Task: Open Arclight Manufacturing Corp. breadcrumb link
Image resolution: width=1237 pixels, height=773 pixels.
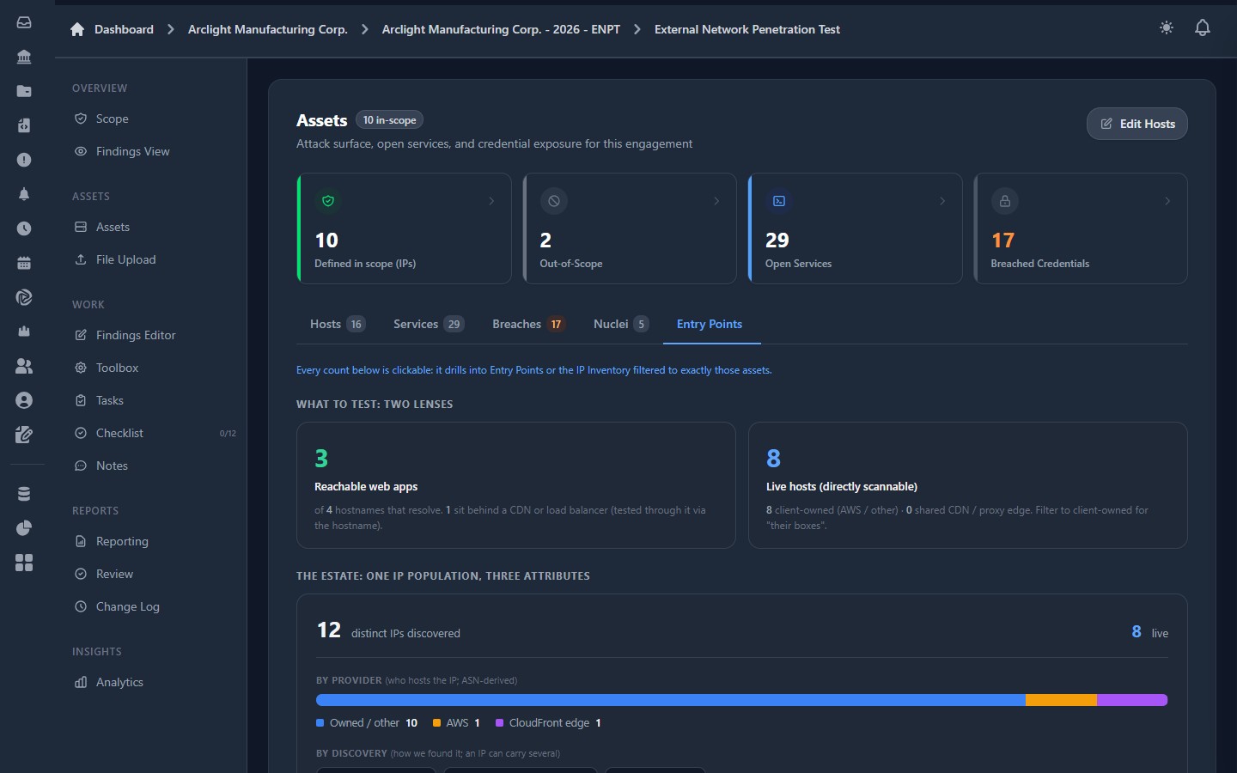Action: click(268, 29)
